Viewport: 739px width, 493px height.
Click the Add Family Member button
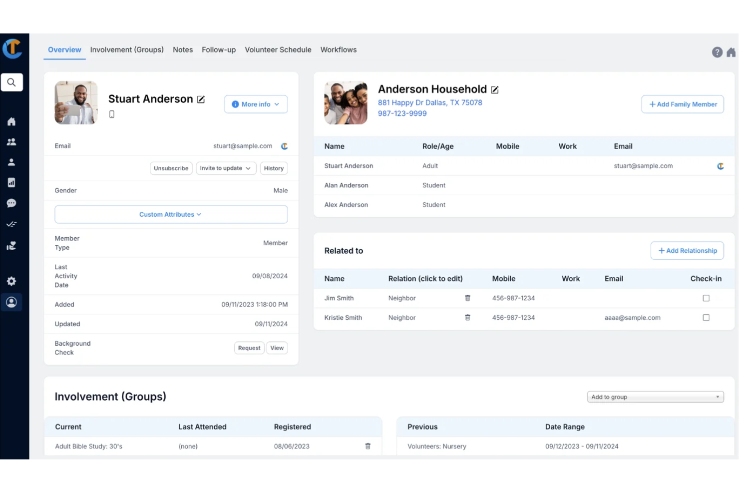[x=682, y=104]
